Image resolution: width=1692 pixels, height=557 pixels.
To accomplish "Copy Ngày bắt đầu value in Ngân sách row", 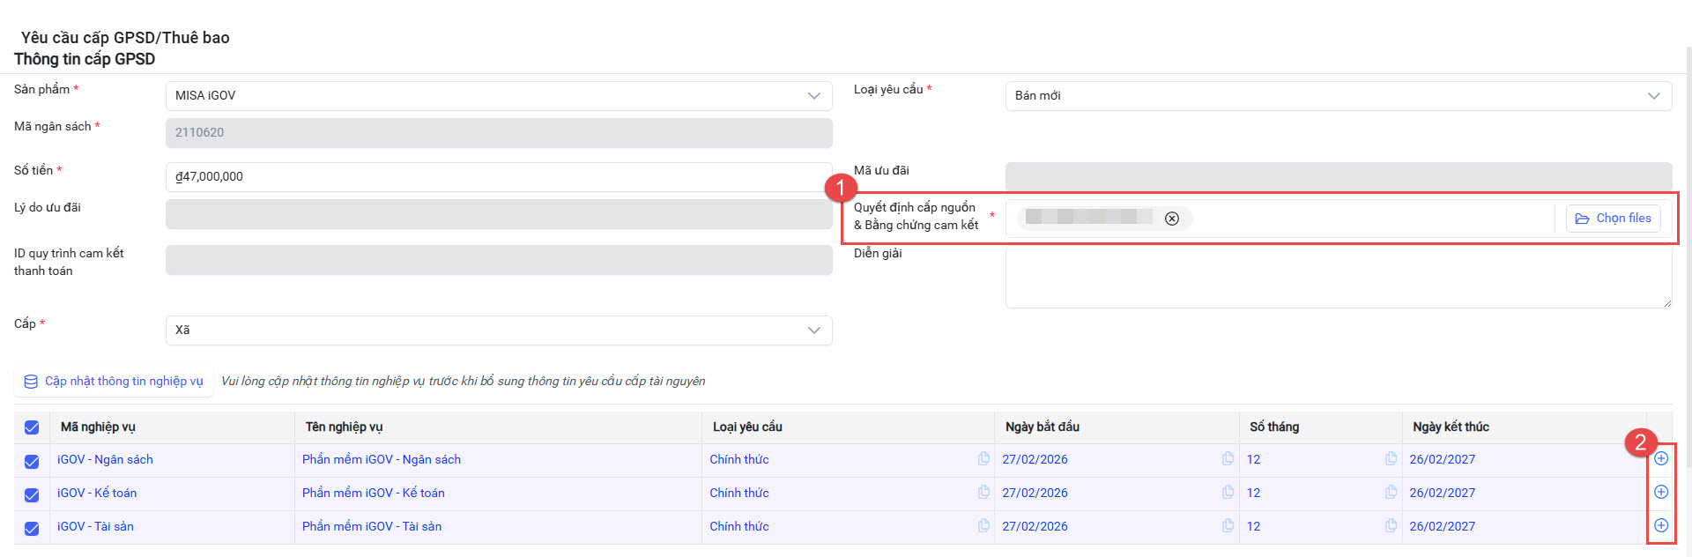I will click(x=1228, y=458).
